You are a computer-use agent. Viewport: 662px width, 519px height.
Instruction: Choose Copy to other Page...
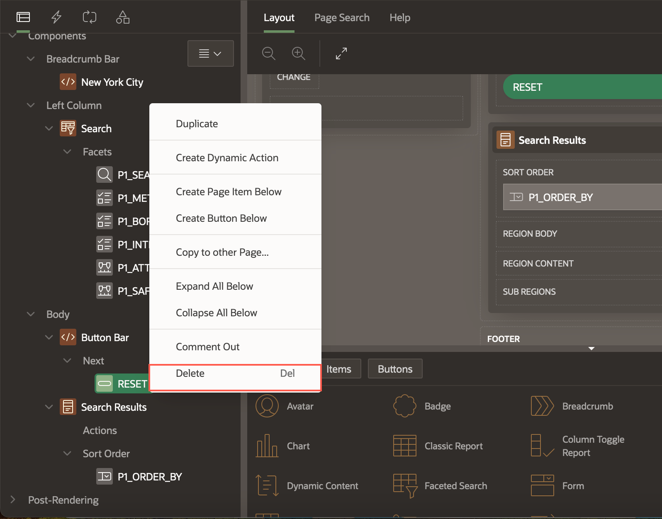(x=235, y=252)
